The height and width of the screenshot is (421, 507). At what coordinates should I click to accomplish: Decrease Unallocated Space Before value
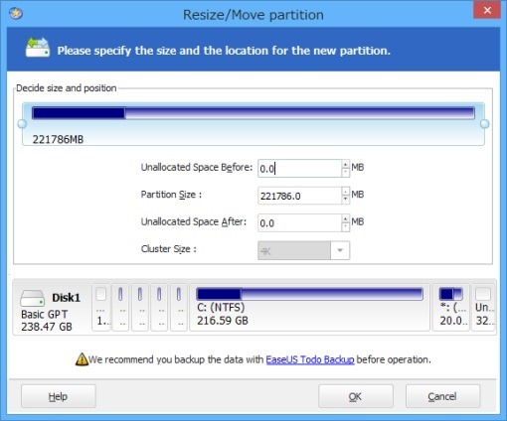[346, 173]
